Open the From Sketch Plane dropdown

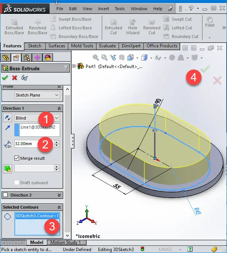[37, 95]
